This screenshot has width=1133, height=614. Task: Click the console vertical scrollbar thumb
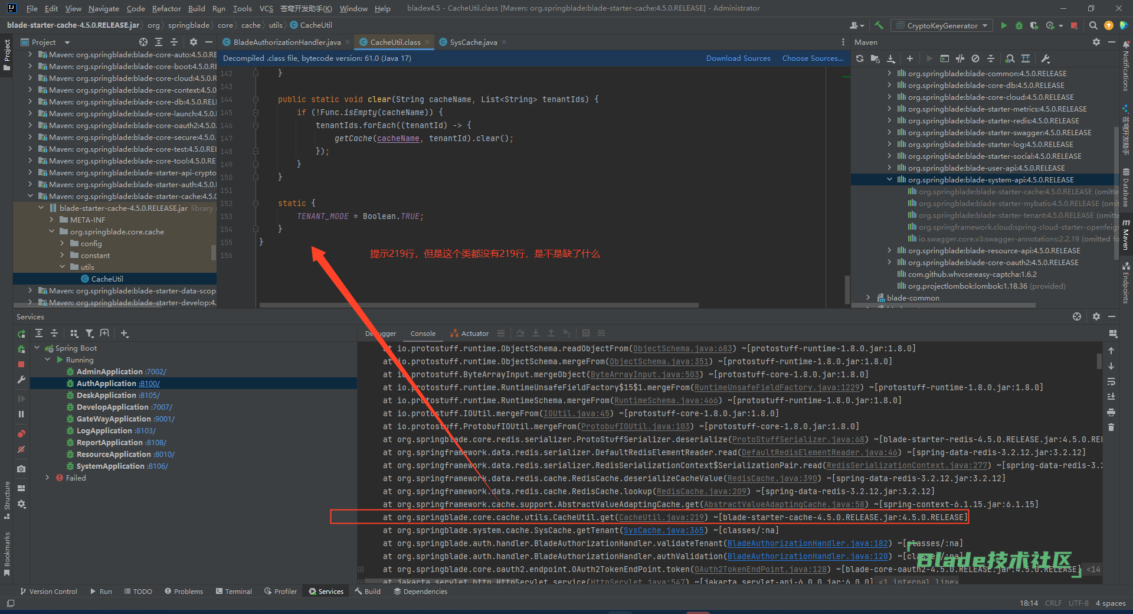[1099, 361]
